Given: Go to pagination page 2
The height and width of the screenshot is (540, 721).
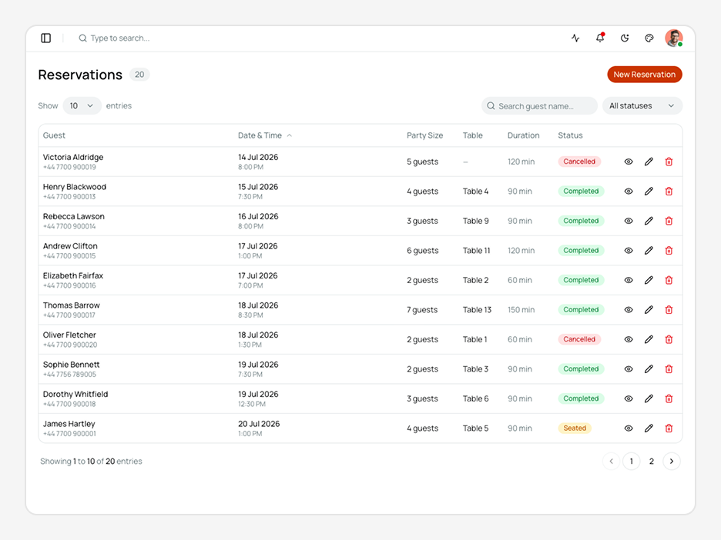Looking at the screenshot, I should pyautogui.click(x=652, y=462).
